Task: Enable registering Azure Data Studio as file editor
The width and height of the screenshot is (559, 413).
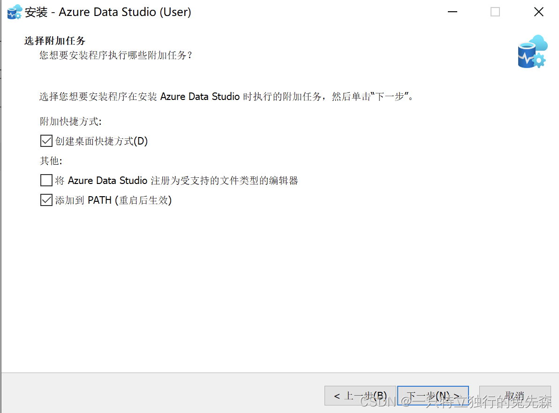Action: coord(46,180)
